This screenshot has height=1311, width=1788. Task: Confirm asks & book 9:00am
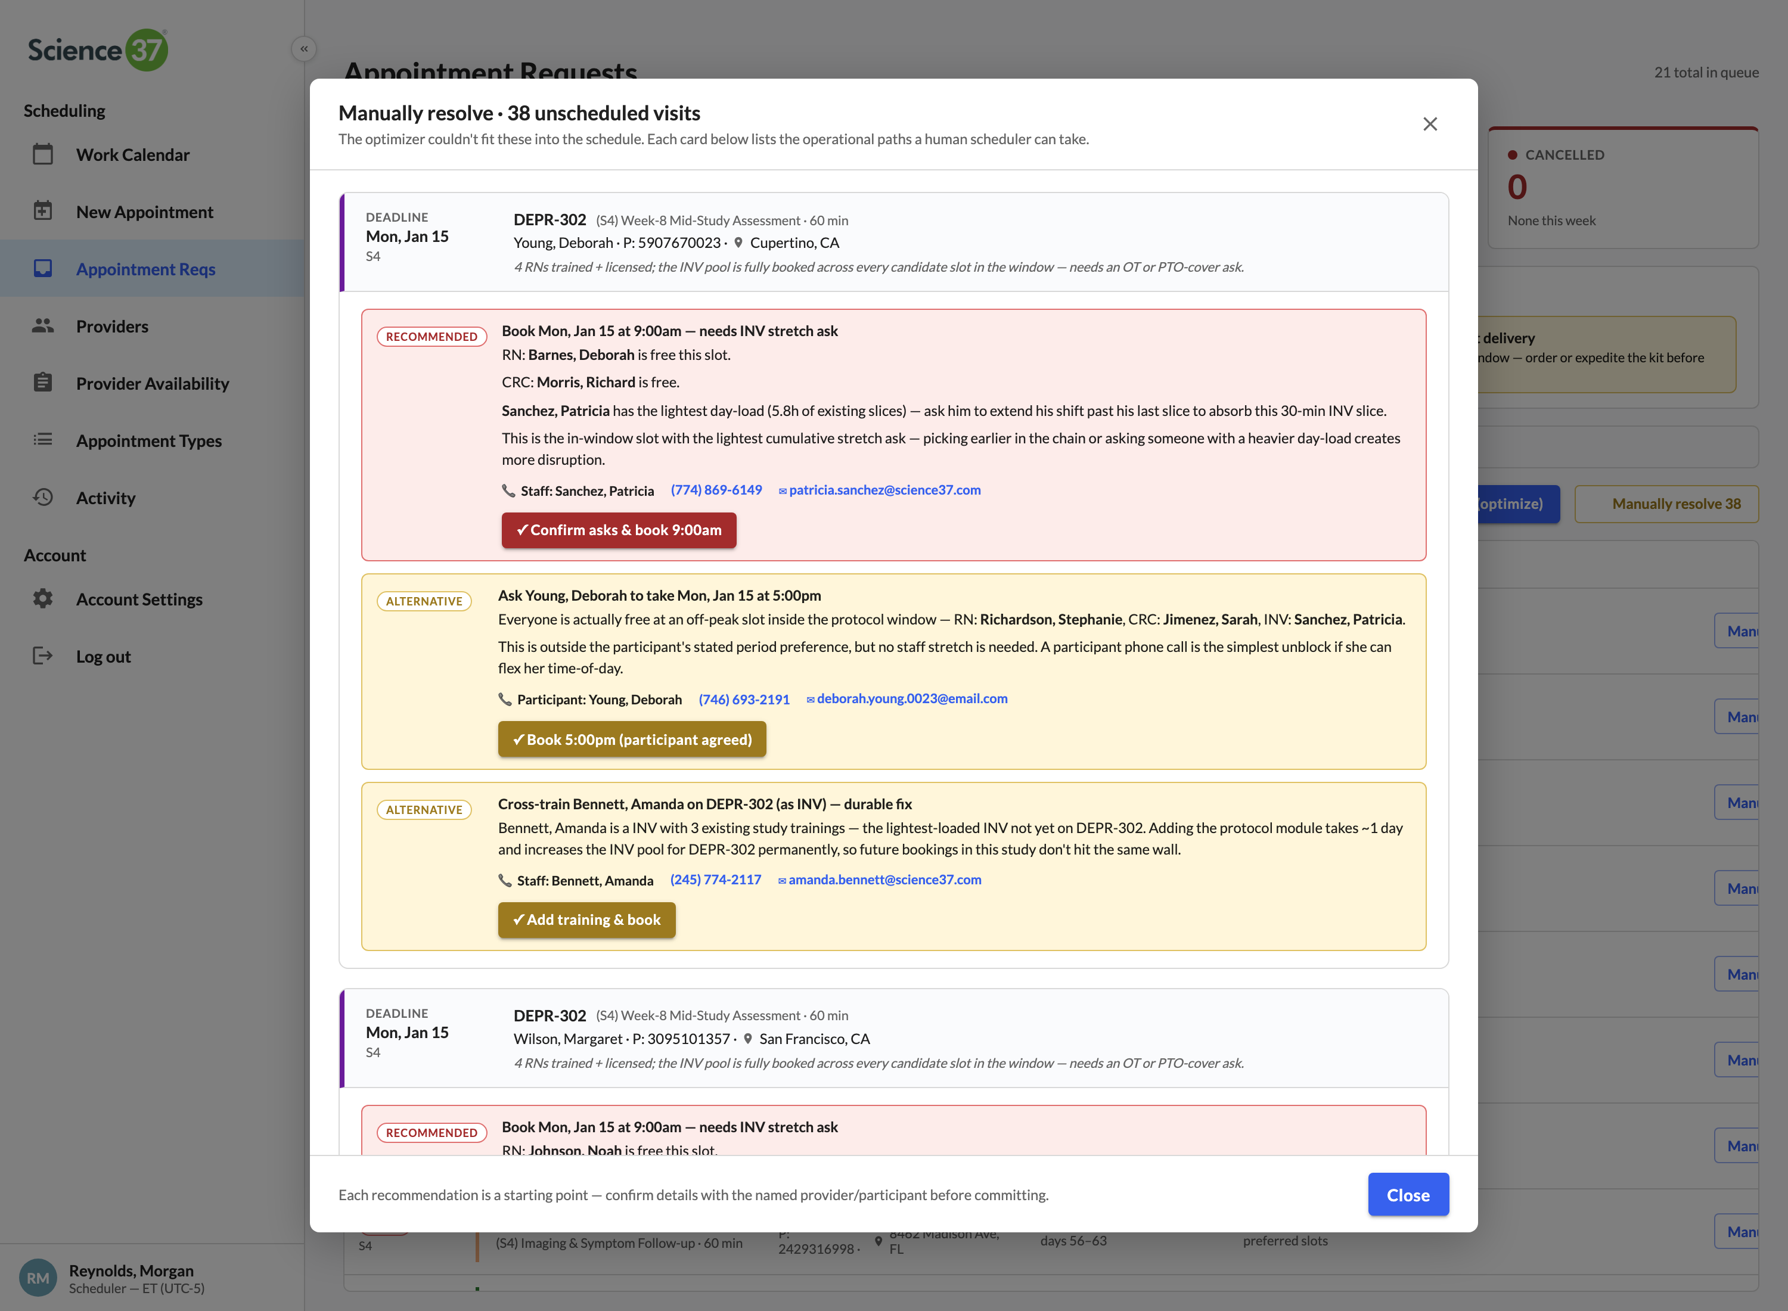pyautogui.click(x=619, y=530)
